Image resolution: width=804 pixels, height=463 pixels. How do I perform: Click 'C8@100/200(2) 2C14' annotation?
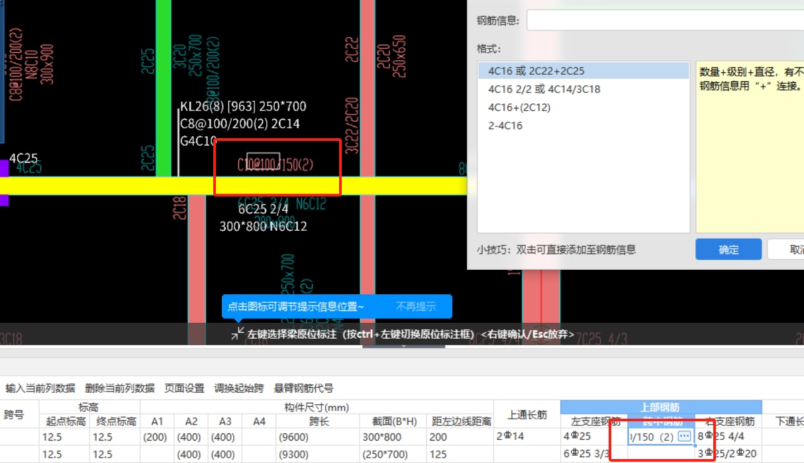point(240,124)
